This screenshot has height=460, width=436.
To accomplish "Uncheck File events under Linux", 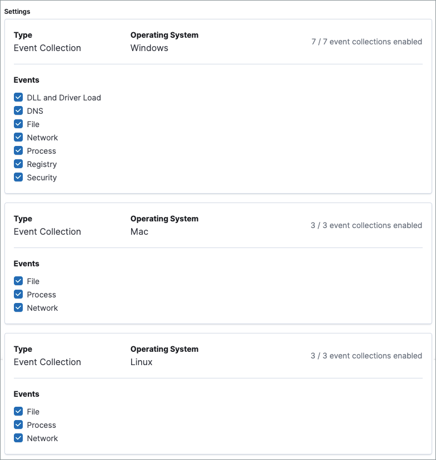I will [18, 412].
